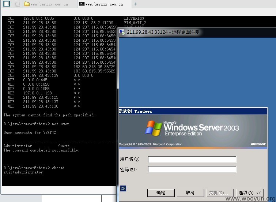Click the CH language indicator in login dialog

123,188
